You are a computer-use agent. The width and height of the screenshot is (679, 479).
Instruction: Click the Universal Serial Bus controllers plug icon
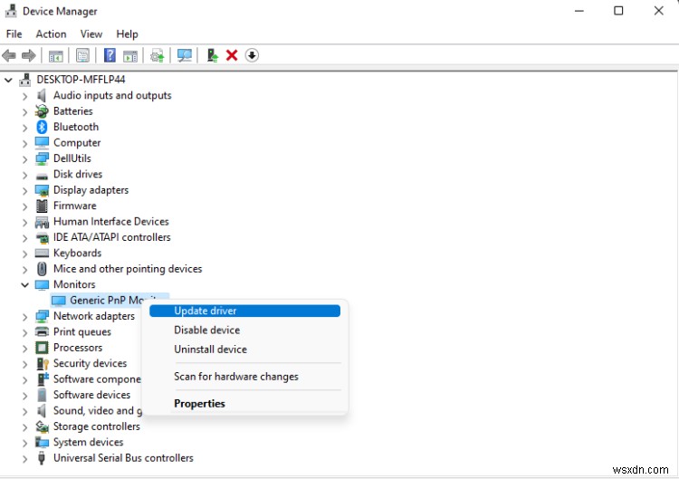(x=42, y=458)
